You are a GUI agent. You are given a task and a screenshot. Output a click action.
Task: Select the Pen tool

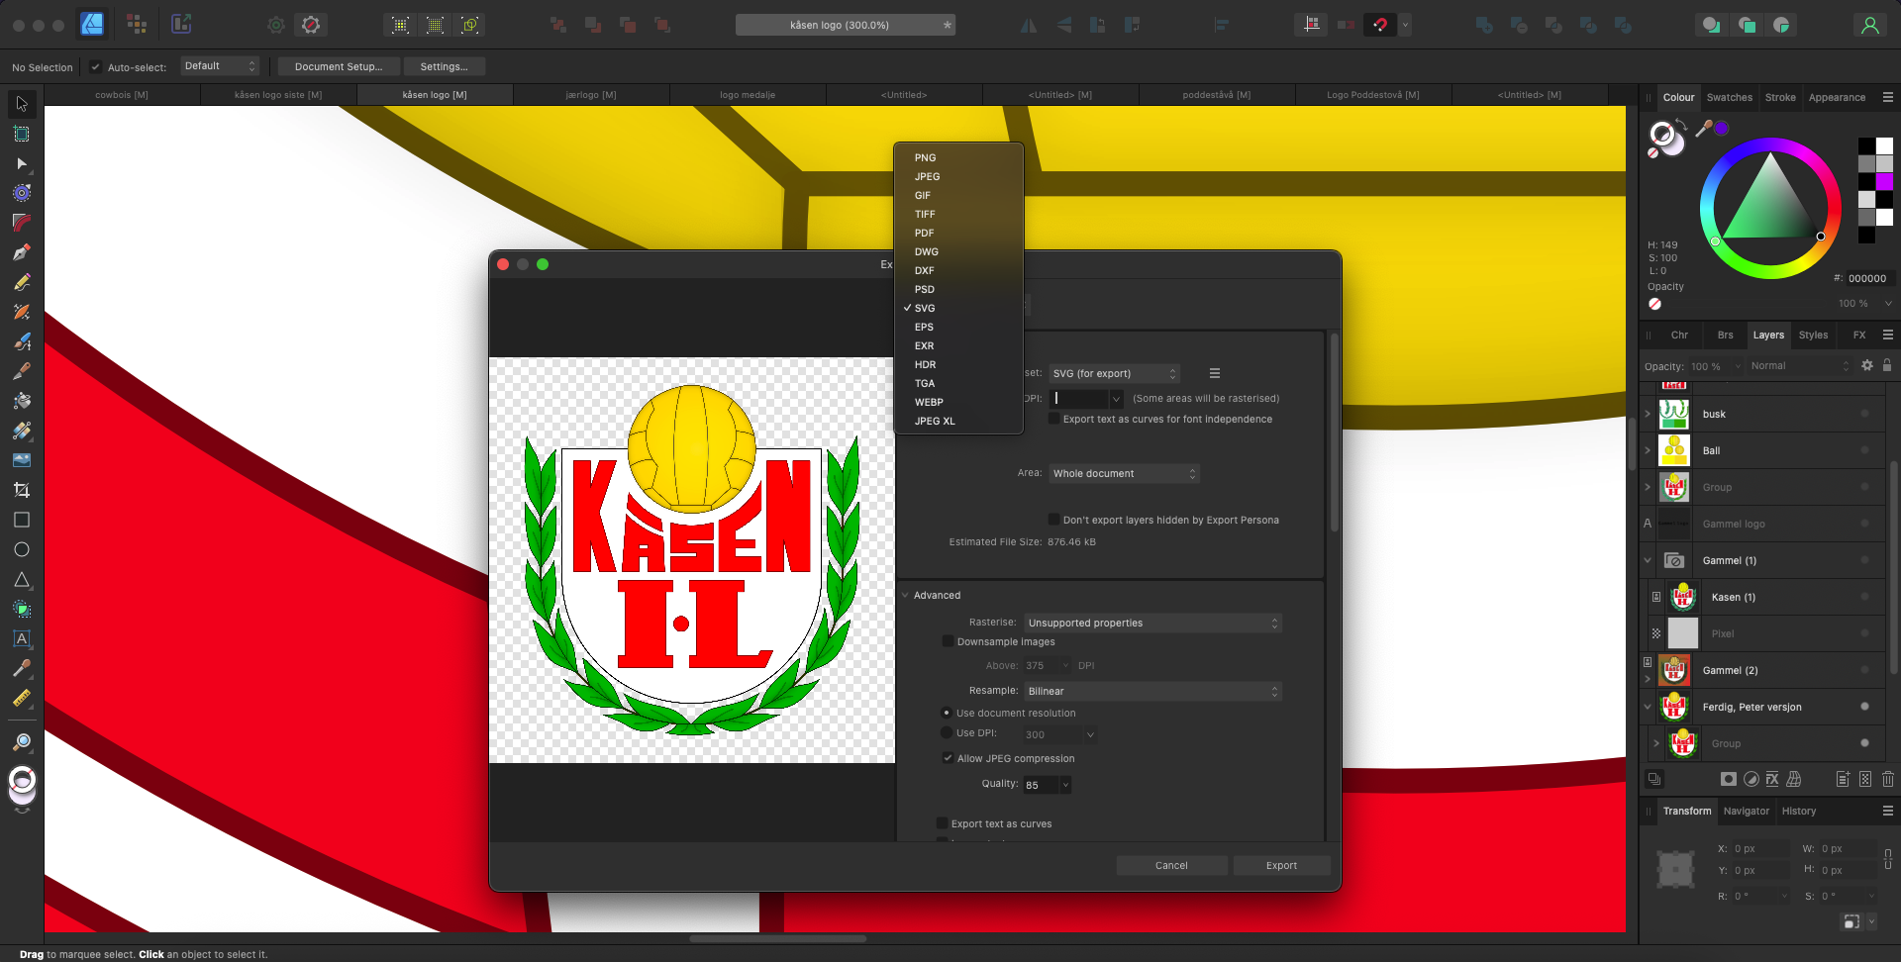click(22, 252)
